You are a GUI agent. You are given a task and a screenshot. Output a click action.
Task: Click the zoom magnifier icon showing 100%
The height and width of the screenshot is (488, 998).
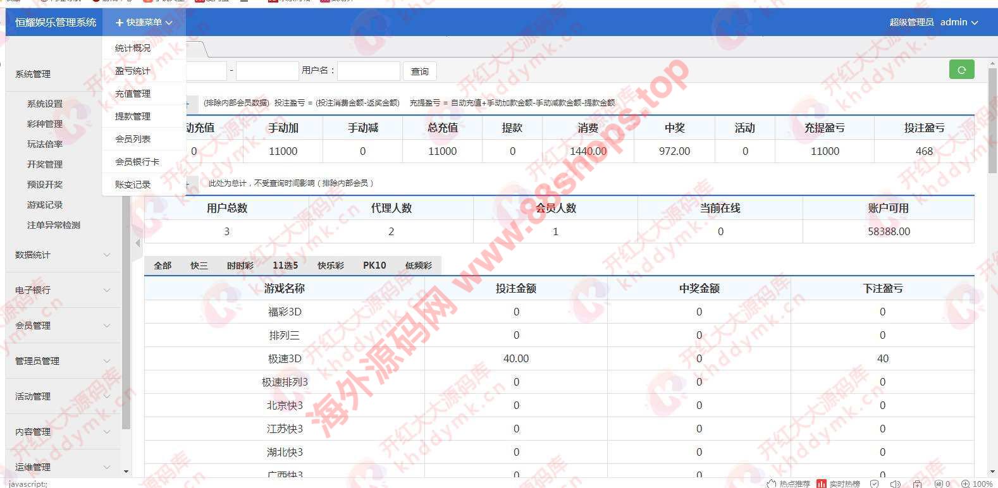[966, 484]
